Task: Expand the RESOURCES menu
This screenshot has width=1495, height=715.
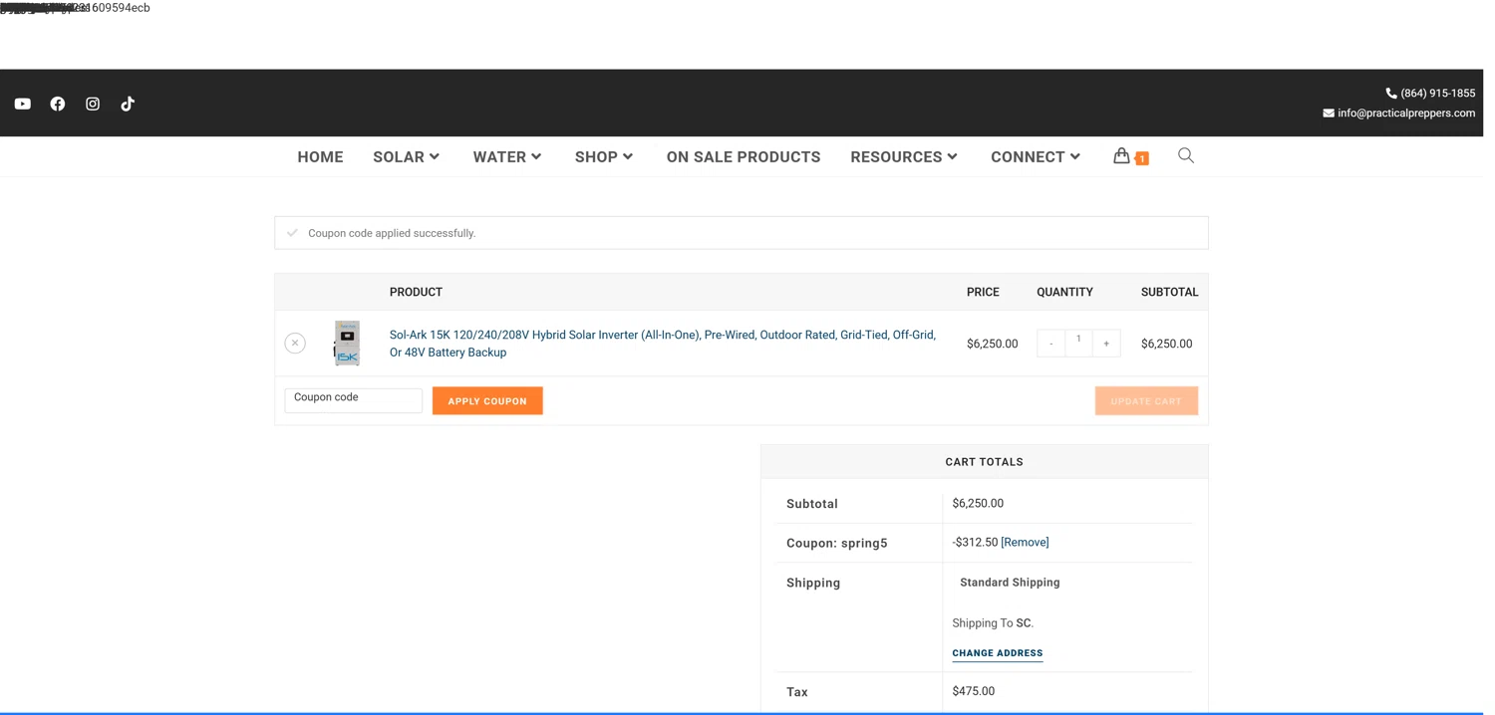Action: [904, 157]
